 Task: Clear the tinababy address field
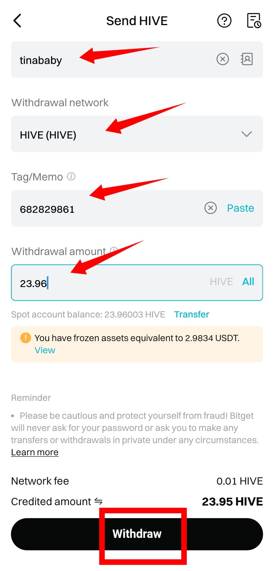(x=223, y=59)
